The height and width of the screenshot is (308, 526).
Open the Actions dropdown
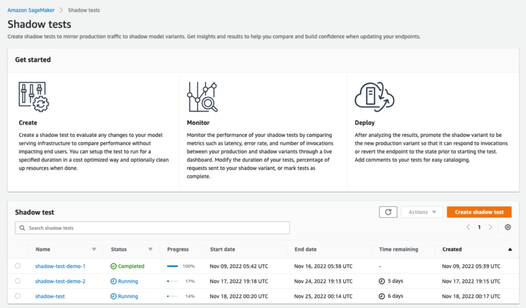[421, 212]
